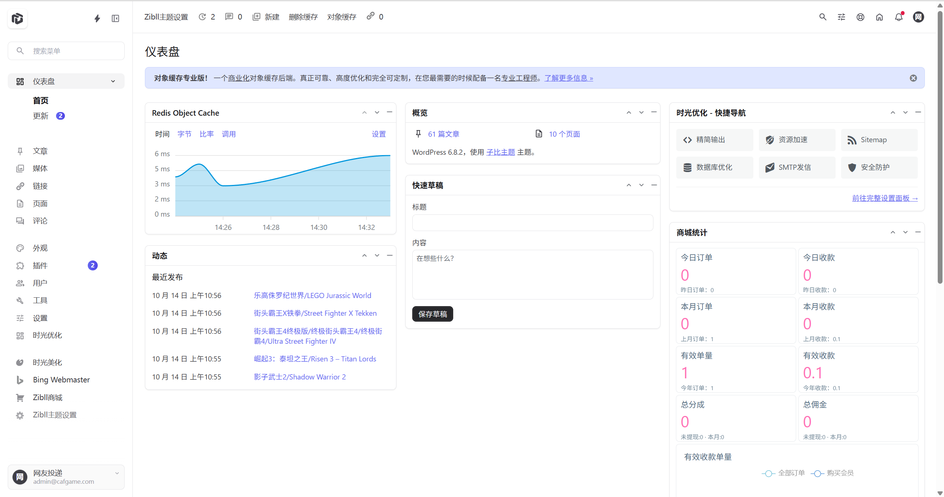Switch to the 字节 tab in Redis widget

click(184, 134)
